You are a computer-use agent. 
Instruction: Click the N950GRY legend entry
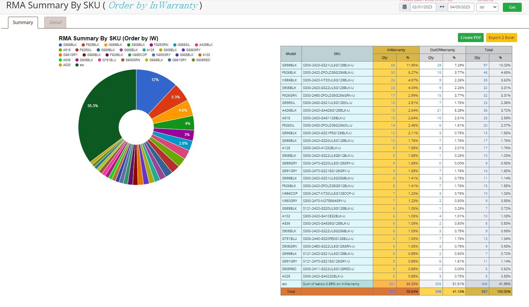pyautogui.click(x=161, y=55)
